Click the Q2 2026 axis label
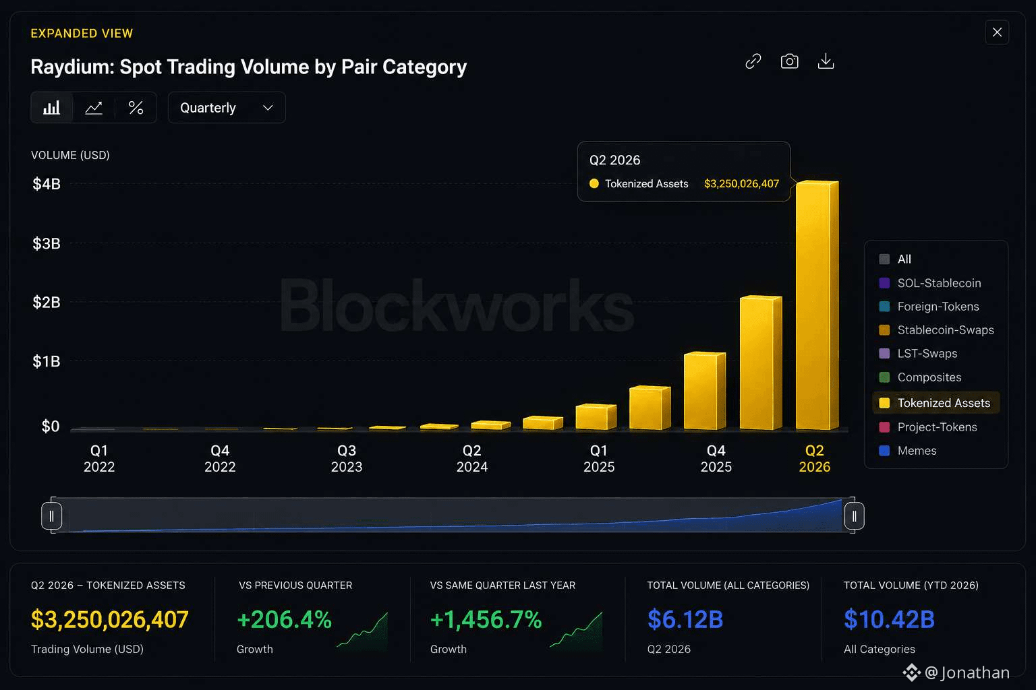The image size is (1036, 690). pyautogui.click(x=815, y=459)
